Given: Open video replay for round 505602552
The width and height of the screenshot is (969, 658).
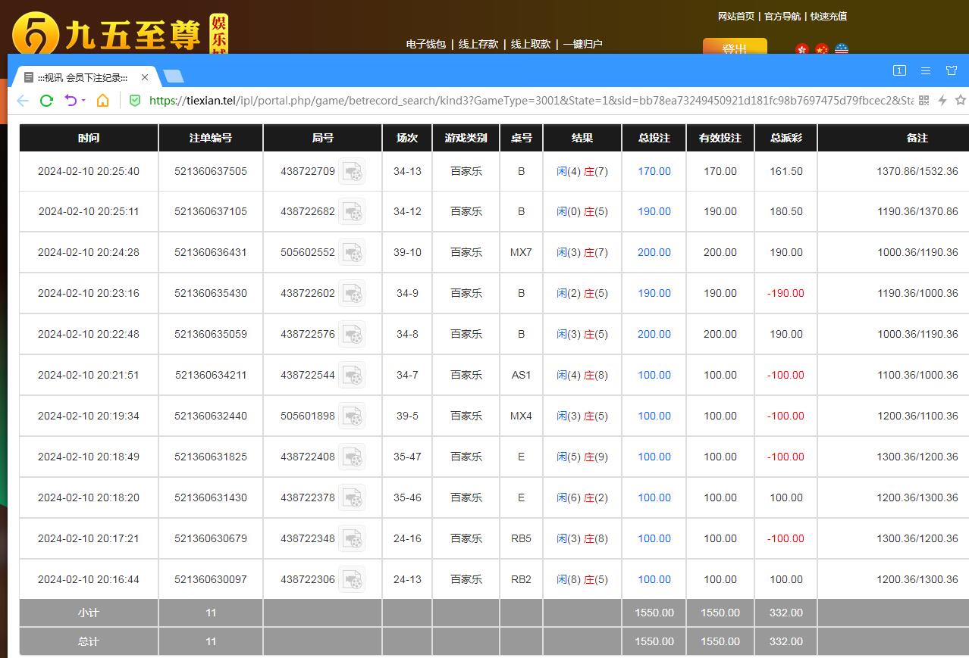Looking at the screenshot, I should [352, 253].
